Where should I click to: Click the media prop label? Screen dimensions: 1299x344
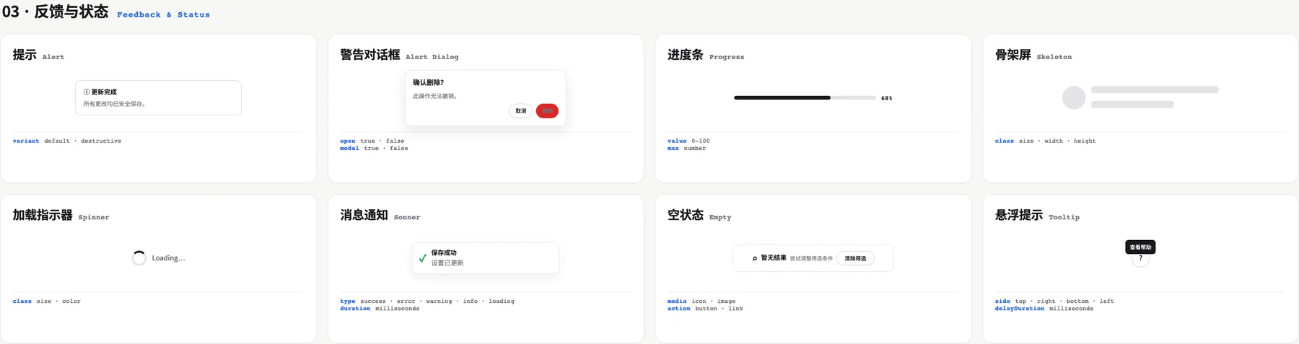pyautogui.click(x=677, y=301)
